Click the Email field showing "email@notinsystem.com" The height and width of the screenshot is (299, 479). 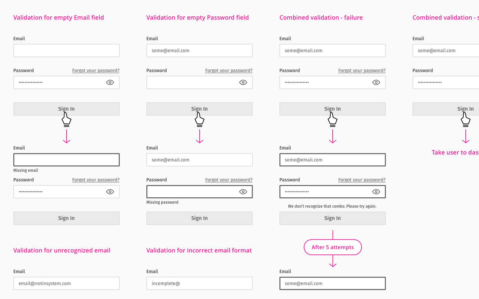[x=67, y=283]
